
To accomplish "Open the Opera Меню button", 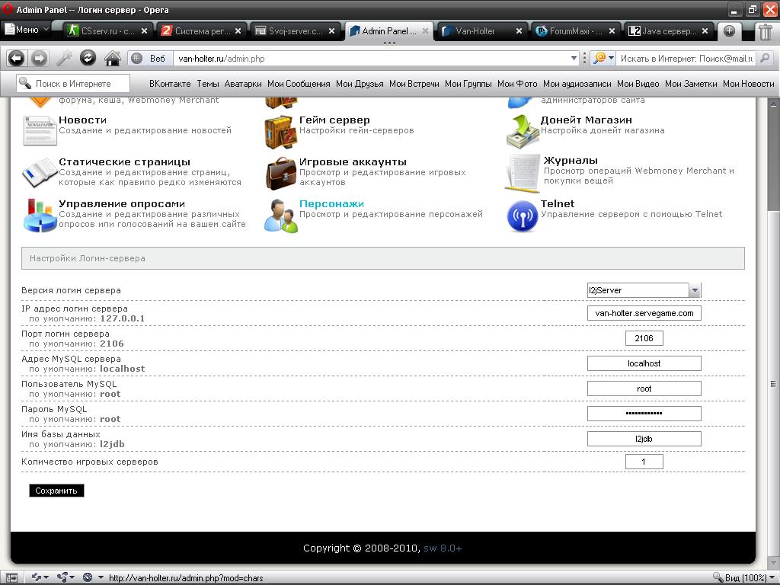I will tap(27, 30).
